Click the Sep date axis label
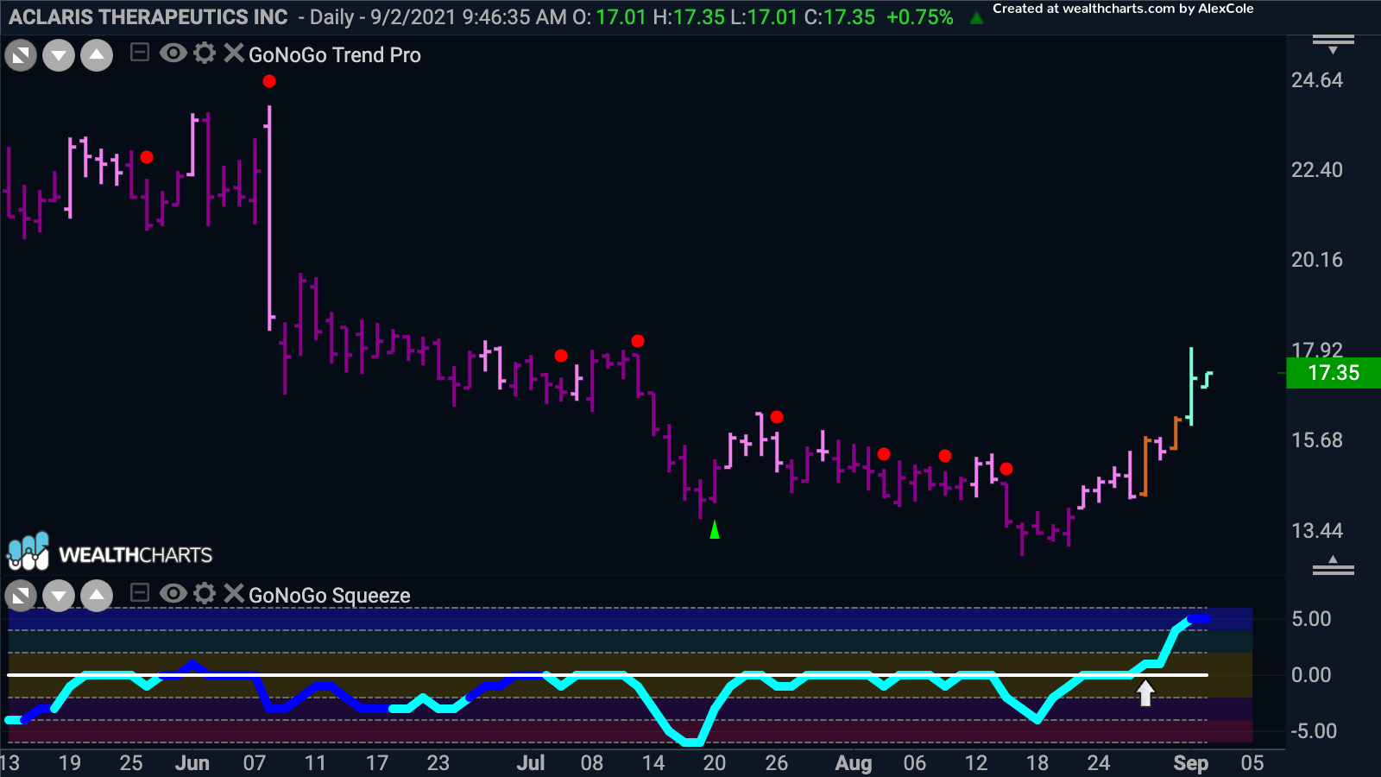This screenshot has height=777, width=1381. (x=1190, y=763)
